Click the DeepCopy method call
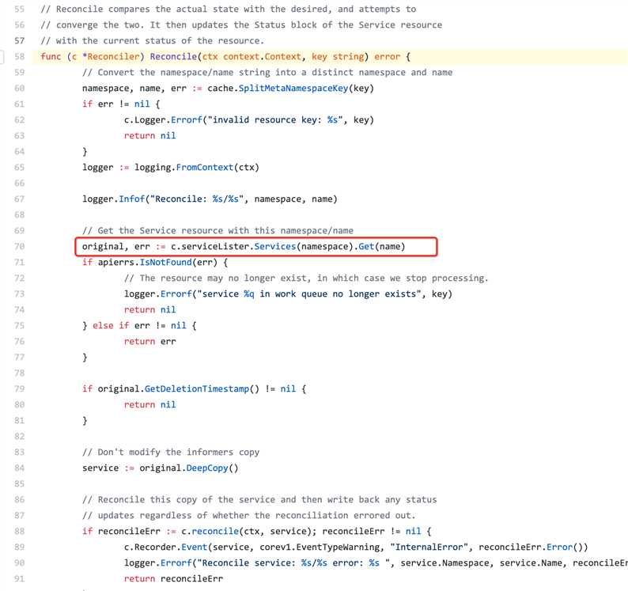The width and height of the screenshot is (628, 591). click(207, 468)
